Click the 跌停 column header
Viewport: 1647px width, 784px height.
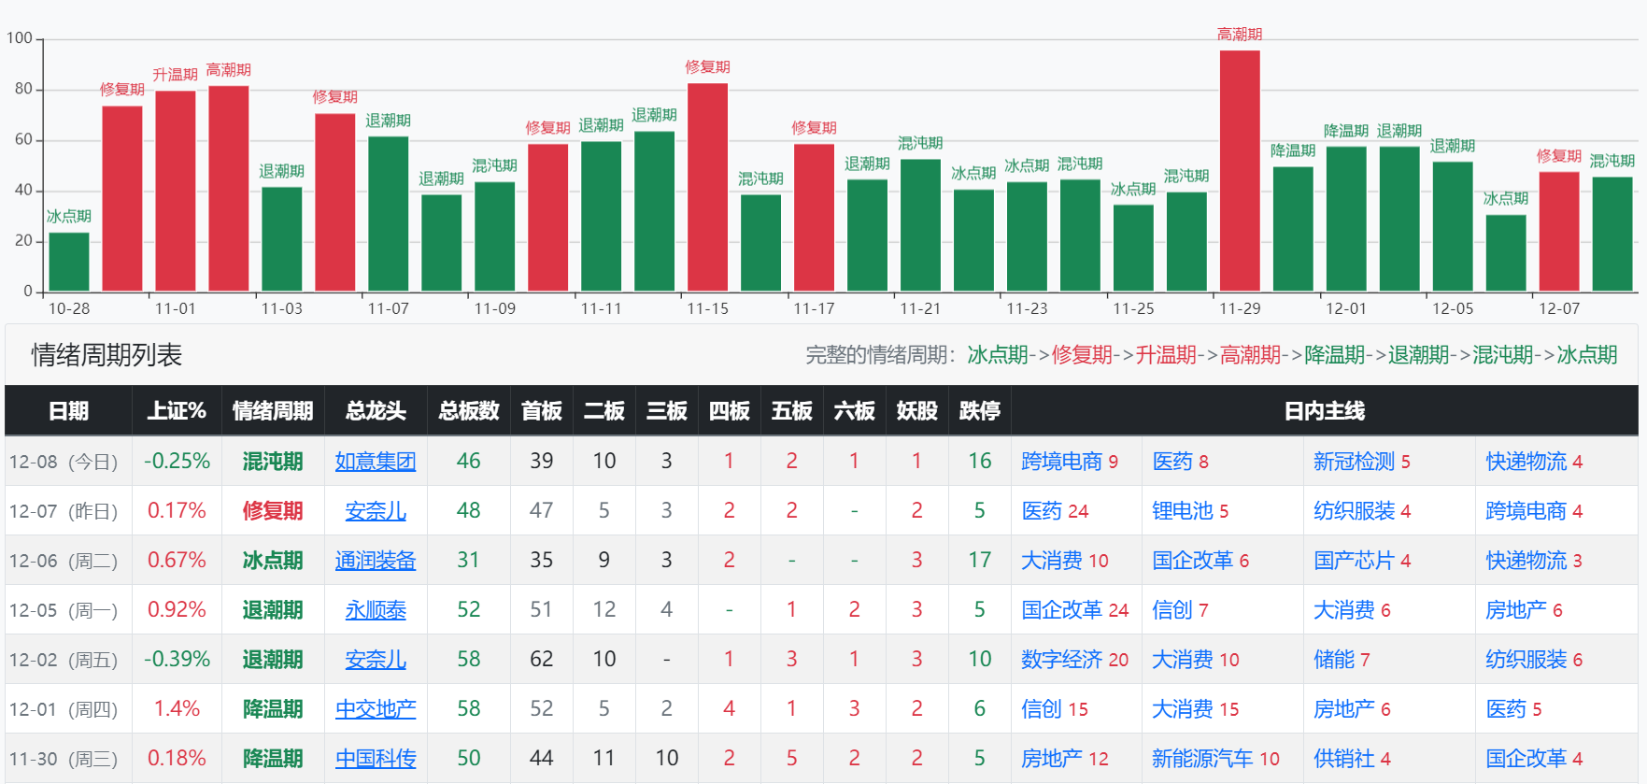pyautogui.click(x=979, y=411)
